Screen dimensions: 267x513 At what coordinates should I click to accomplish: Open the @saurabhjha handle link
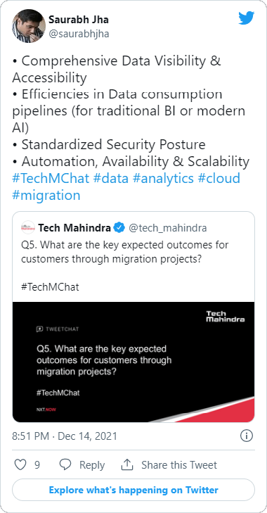point(79,34)
